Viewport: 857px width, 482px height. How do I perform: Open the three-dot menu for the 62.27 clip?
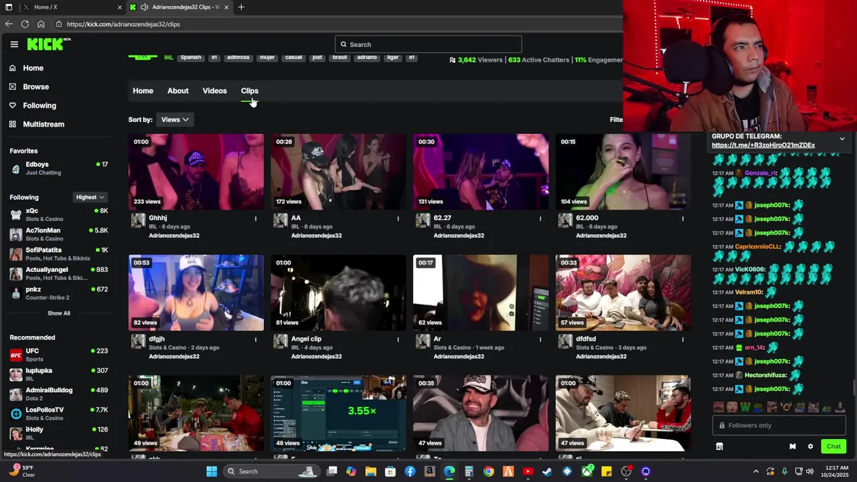(540, 218)
